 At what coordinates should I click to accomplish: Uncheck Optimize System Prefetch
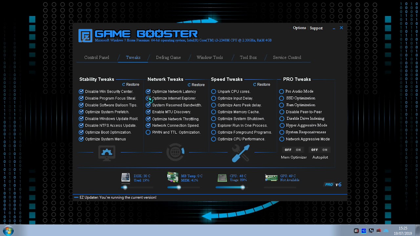click(81, 112)
